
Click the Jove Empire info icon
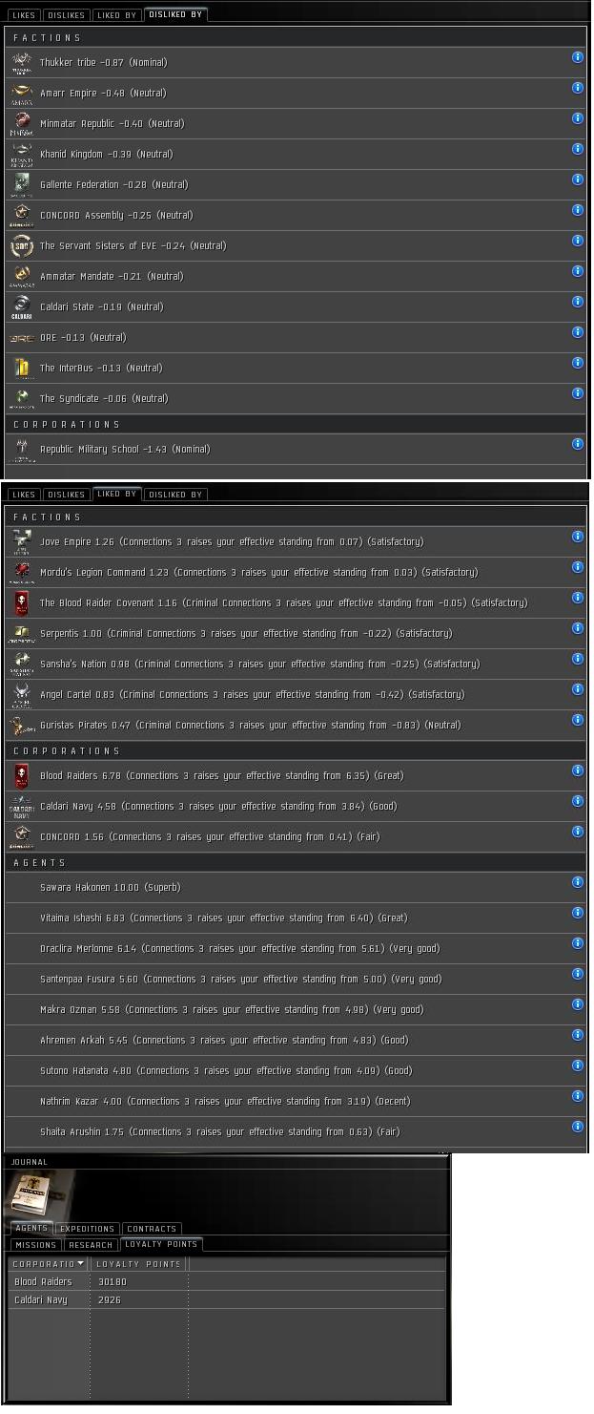[x=577, y=537]
